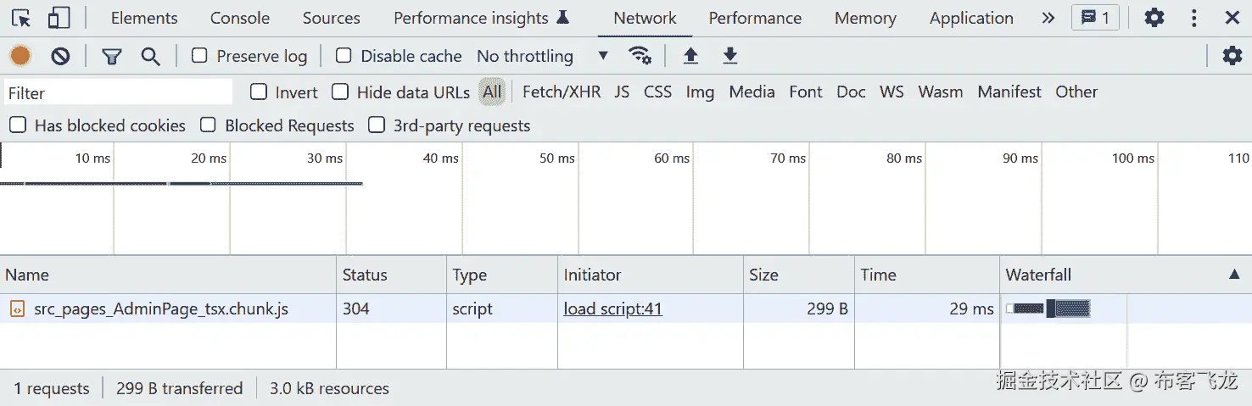This screenshot has width=1252, height=406.
Task: Tick the Hide data URLs checkbox
Action: pos(340,92)
